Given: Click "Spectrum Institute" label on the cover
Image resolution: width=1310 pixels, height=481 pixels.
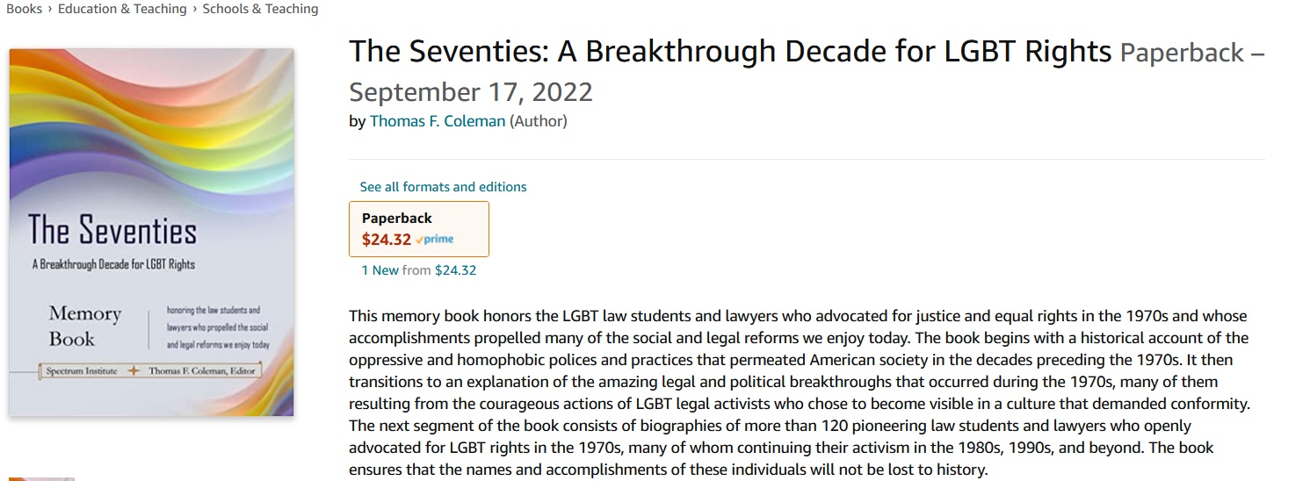Looking at the screenshot, I should tap(83, 371).
